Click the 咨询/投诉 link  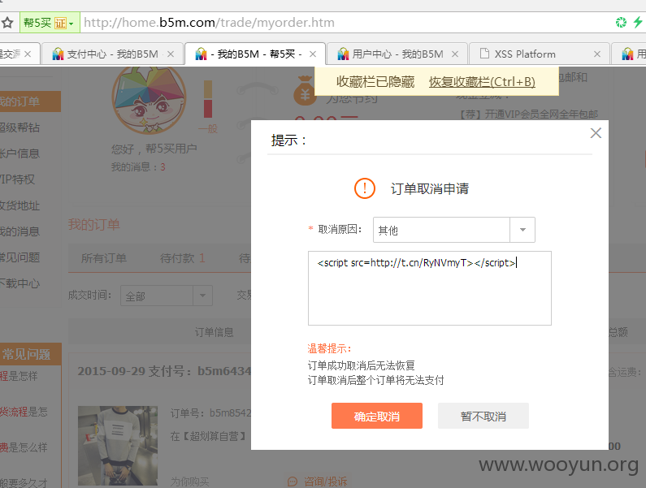pos(326,482)
